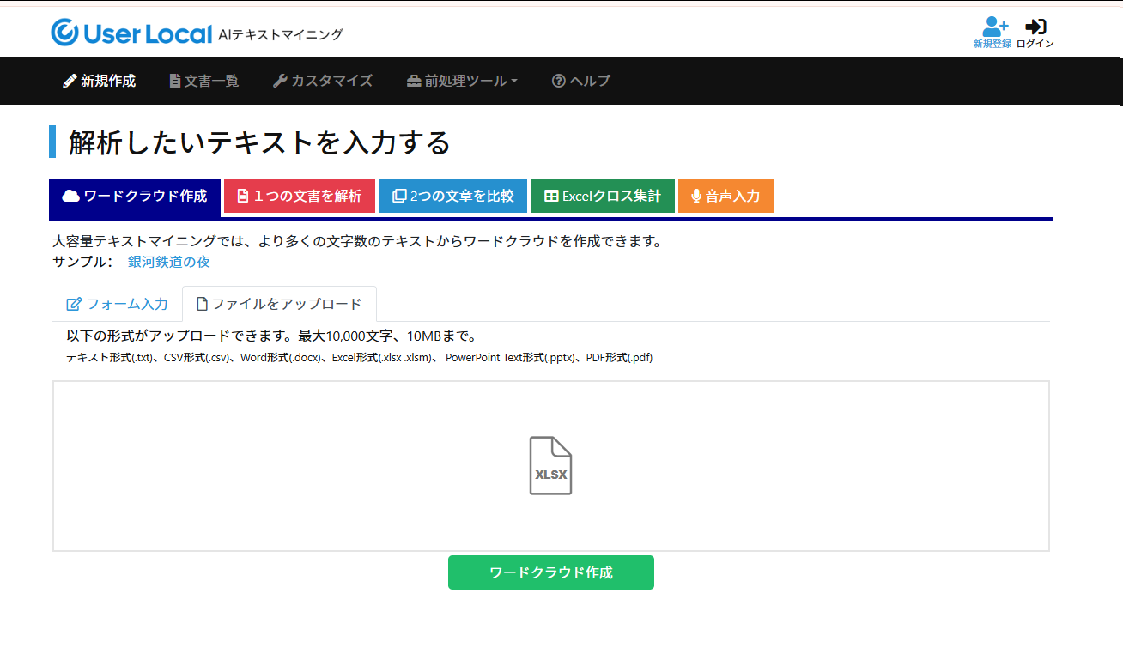Open the Excelクロス集計 tab
The height and width of the screenshot is (648, 1123).
(x=602, y=195)
